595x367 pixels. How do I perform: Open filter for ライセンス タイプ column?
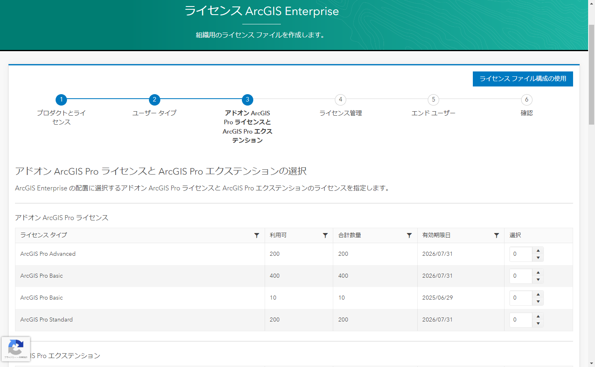pos(257,235)
